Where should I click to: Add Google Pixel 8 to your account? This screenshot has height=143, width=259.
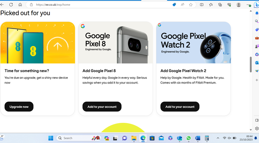pyautogui.click(x=102, y=107)
